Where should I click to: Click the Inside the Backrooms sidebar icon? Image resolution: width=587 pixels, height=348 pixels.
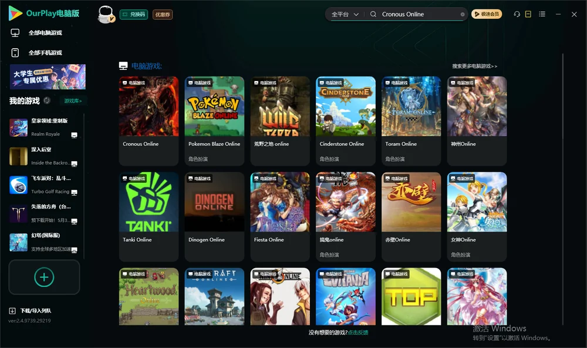tap(18, 156)
